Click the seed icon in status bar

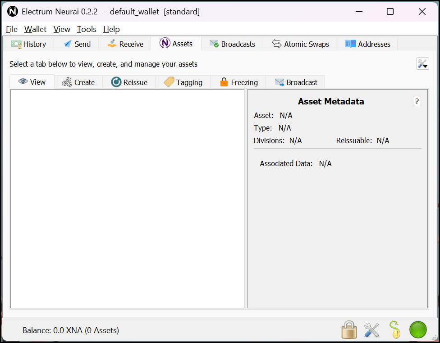click(395, 330)
